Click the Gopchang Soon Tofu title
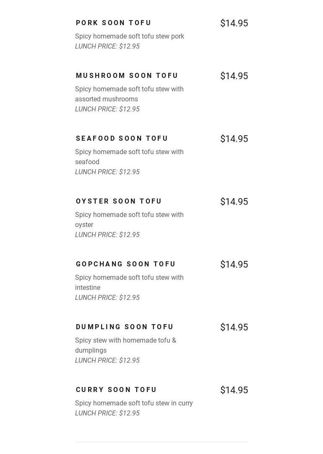The height and width of the screenshot is (454, 323). click(125, 264)
